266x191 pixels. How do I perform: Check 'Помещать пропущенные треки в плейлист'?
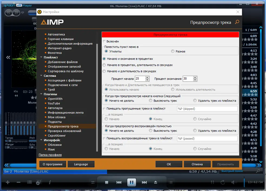[x=104, y=109]
